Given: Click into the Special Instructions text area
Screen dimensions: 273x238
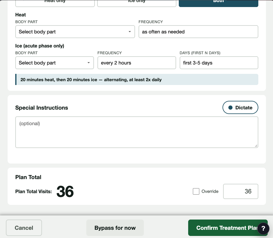Looking at the screenshot, I should coord(137,132).
